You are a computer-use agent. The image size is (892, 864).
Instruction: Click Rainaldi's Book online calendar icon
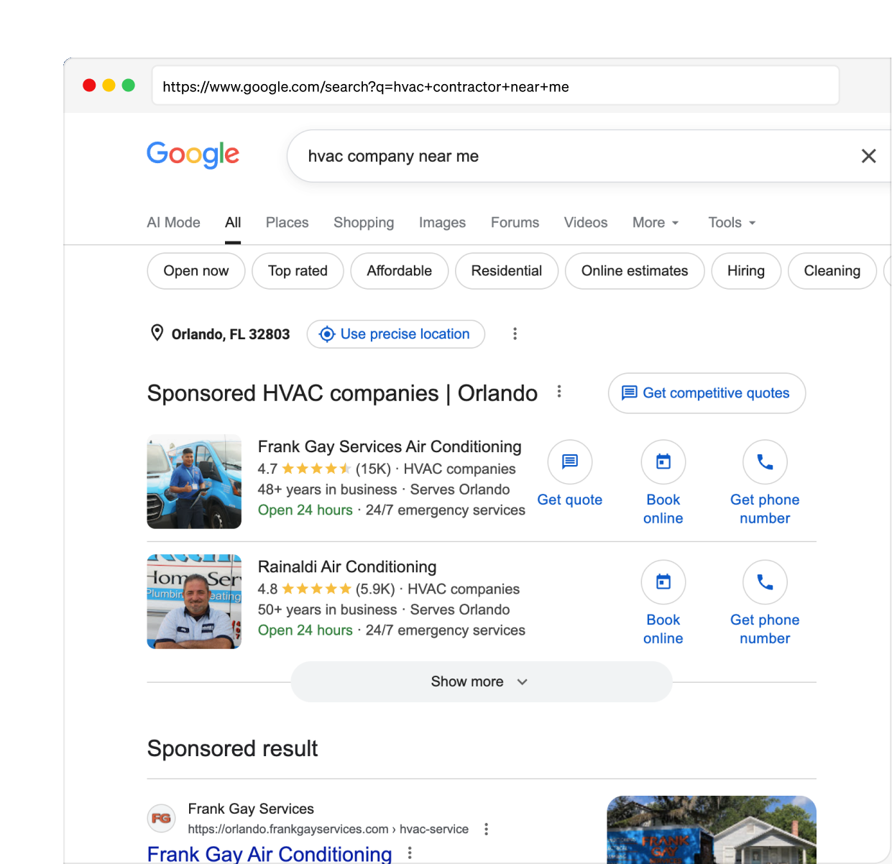(x=663, y=582)
